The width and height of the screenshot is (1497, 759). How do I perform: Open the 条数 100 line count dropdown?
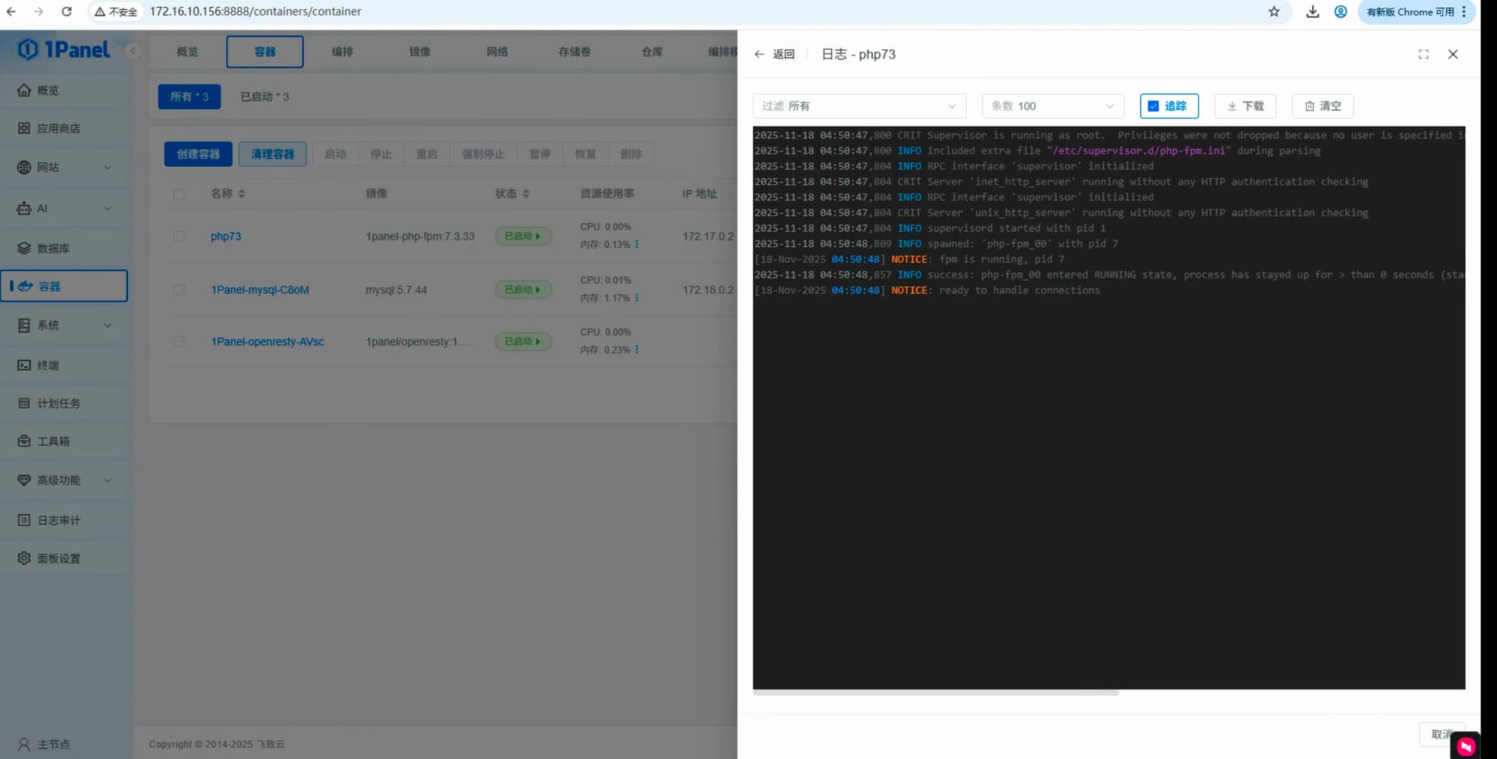coord(1052,106)
